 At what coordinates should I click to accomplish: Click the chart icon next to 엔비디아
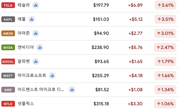coord(40,47)
